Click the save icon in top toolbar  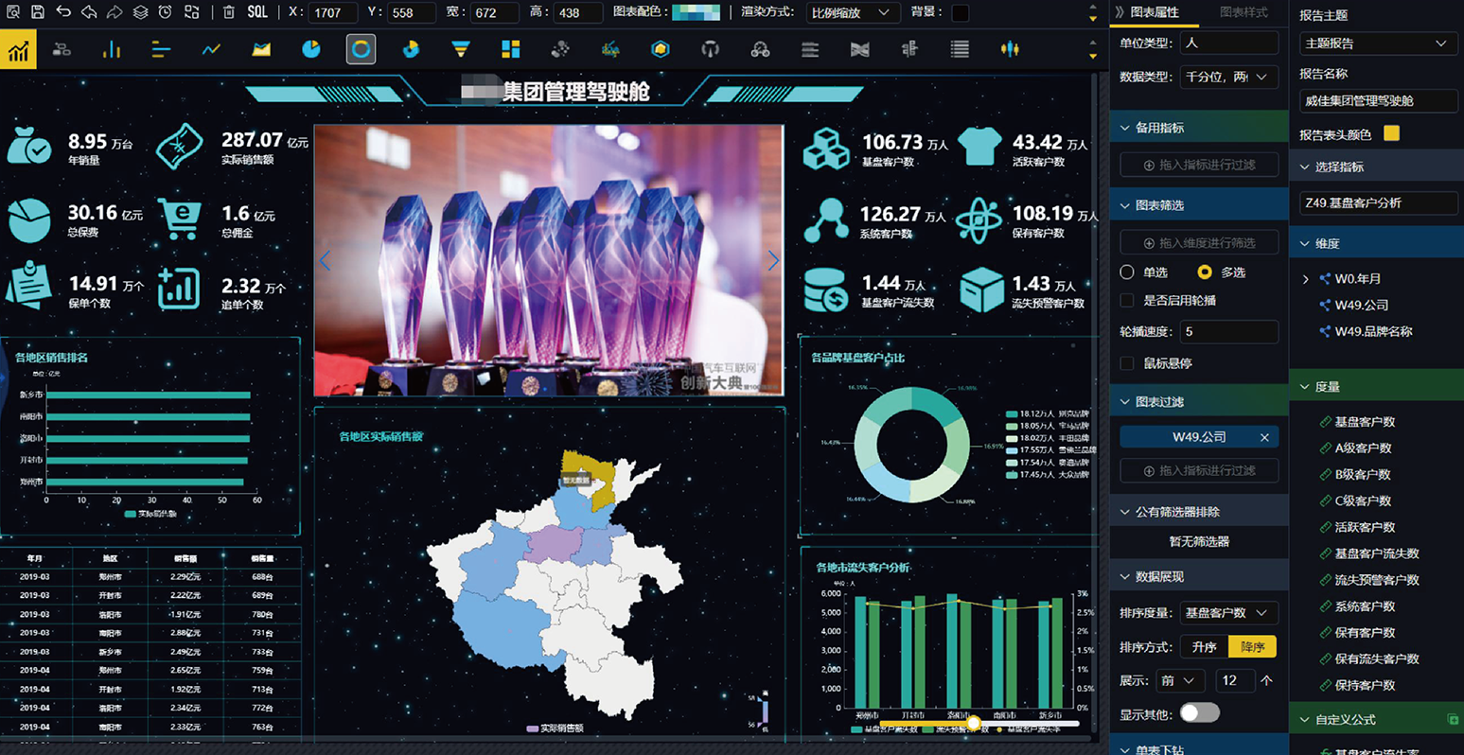click(x=38, y=12)
